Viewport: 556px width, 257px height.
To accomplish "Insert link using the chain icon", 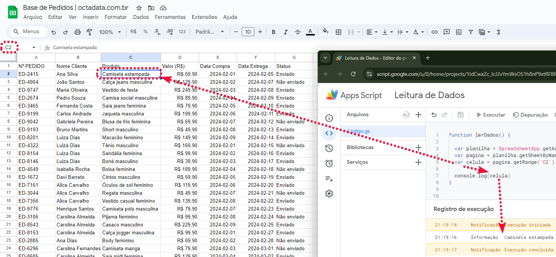I will click(435, 32).
